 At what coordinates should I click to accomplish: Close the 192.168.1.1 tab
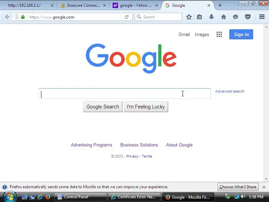click(x=52, y=5)
